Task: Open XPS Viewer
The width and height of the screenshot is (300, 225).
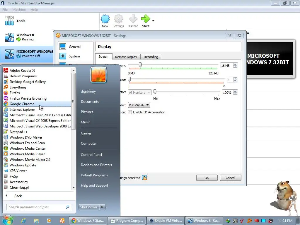Action: tap(37, 171)
